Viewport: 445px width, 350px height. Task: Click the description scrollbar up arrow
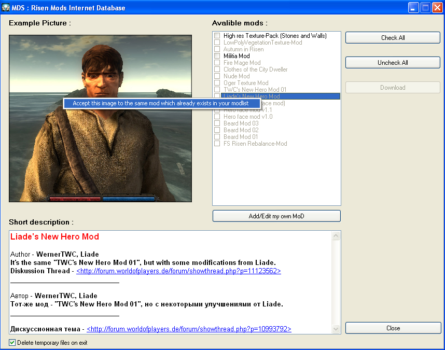pyautogui.click(x=336, y=236)
